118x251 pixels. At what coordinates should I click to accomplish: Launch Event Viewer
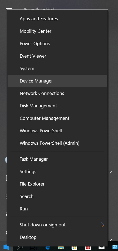pos(57,56)
